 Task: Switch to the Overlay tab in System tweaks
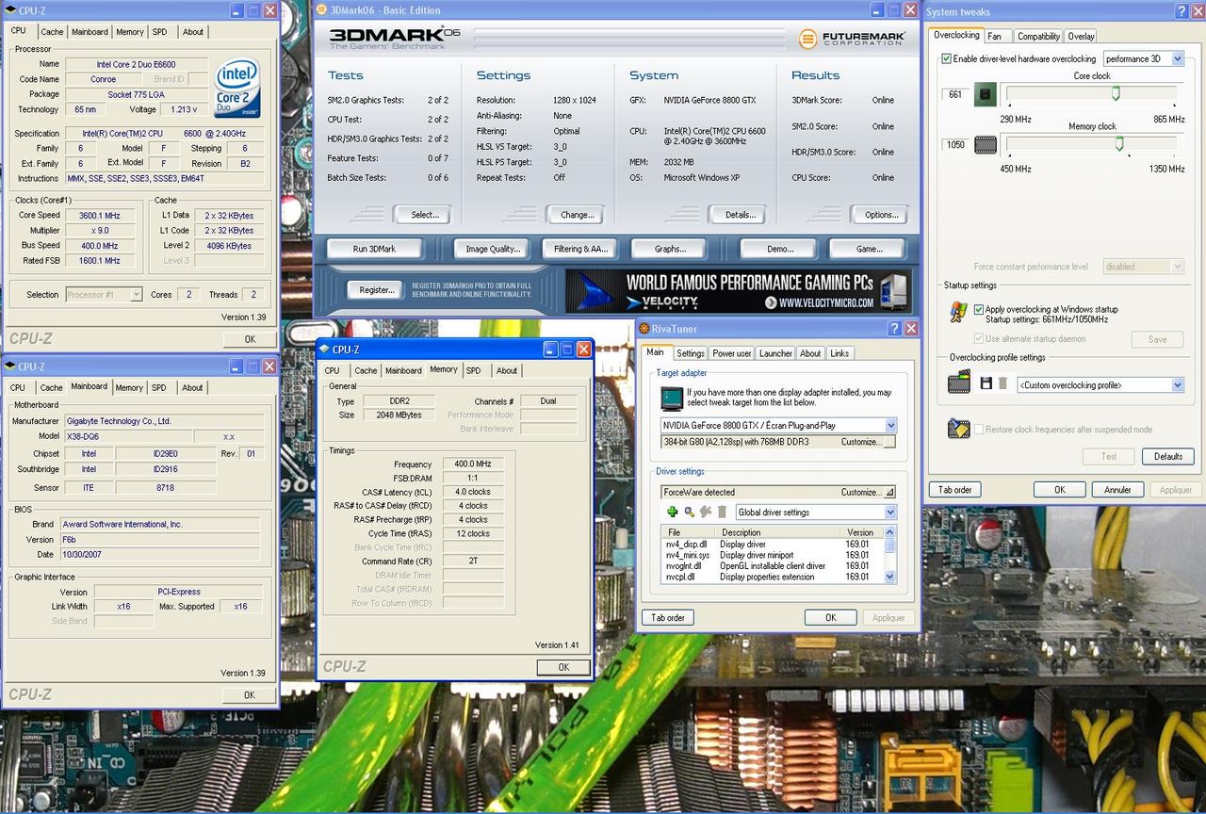click(1081, 36)
